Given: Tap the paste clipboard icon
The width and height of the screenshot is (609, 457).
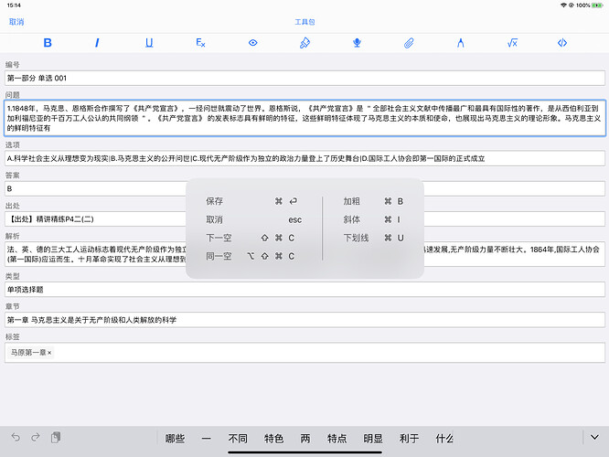Looking at the screenshot, I should (x=56, y=438).
